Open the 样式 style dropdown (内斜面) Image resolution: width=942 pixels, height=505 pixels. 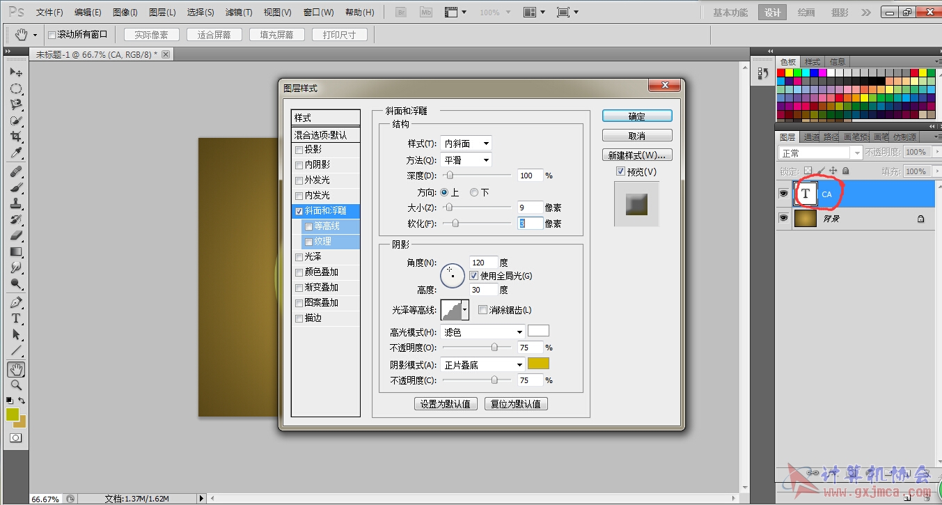(x=466, y=143)
